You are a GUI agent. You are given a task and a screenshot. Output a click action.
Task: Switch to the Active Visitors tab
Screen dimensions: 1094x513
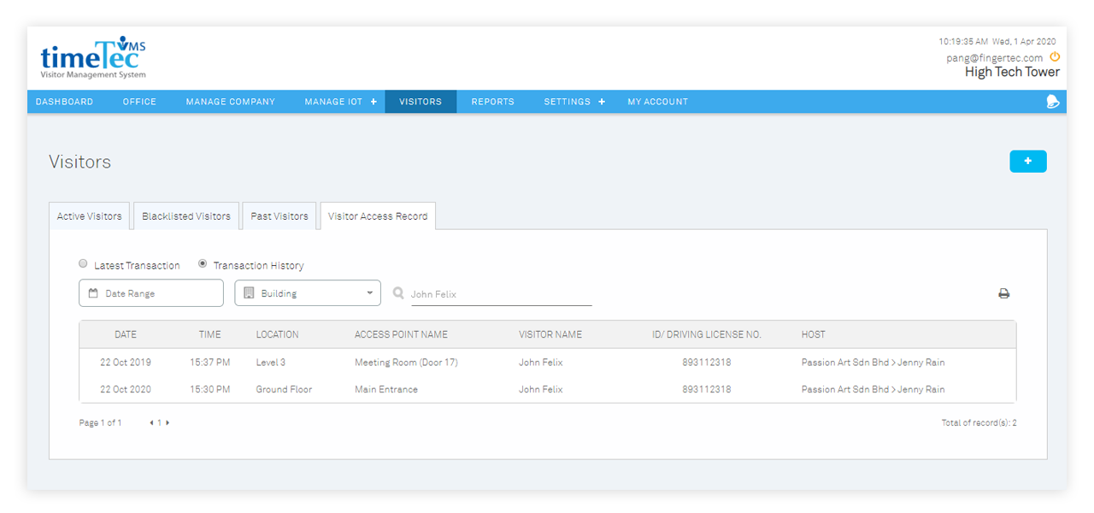(x=89, y=216)
